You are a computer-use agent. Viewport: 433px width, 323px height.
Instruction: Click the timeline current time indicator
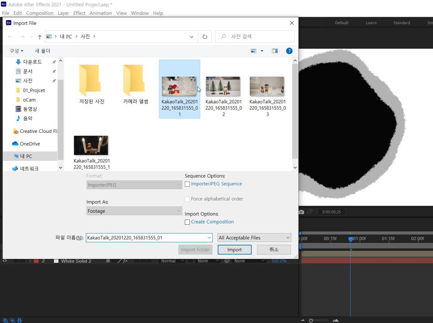[350, 239]
